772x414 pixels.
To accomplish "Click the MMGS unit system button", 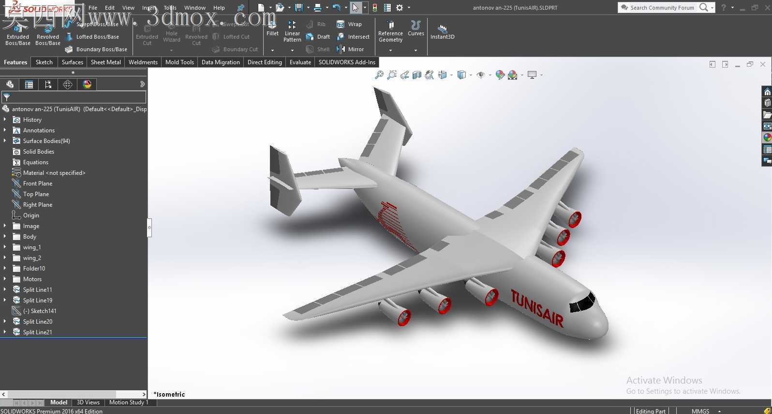I will tap(700, 411).
